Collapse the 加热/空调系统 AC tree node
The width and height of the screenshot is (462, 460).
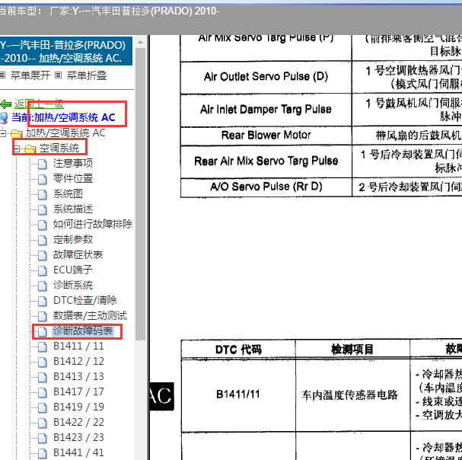(3, 133)
